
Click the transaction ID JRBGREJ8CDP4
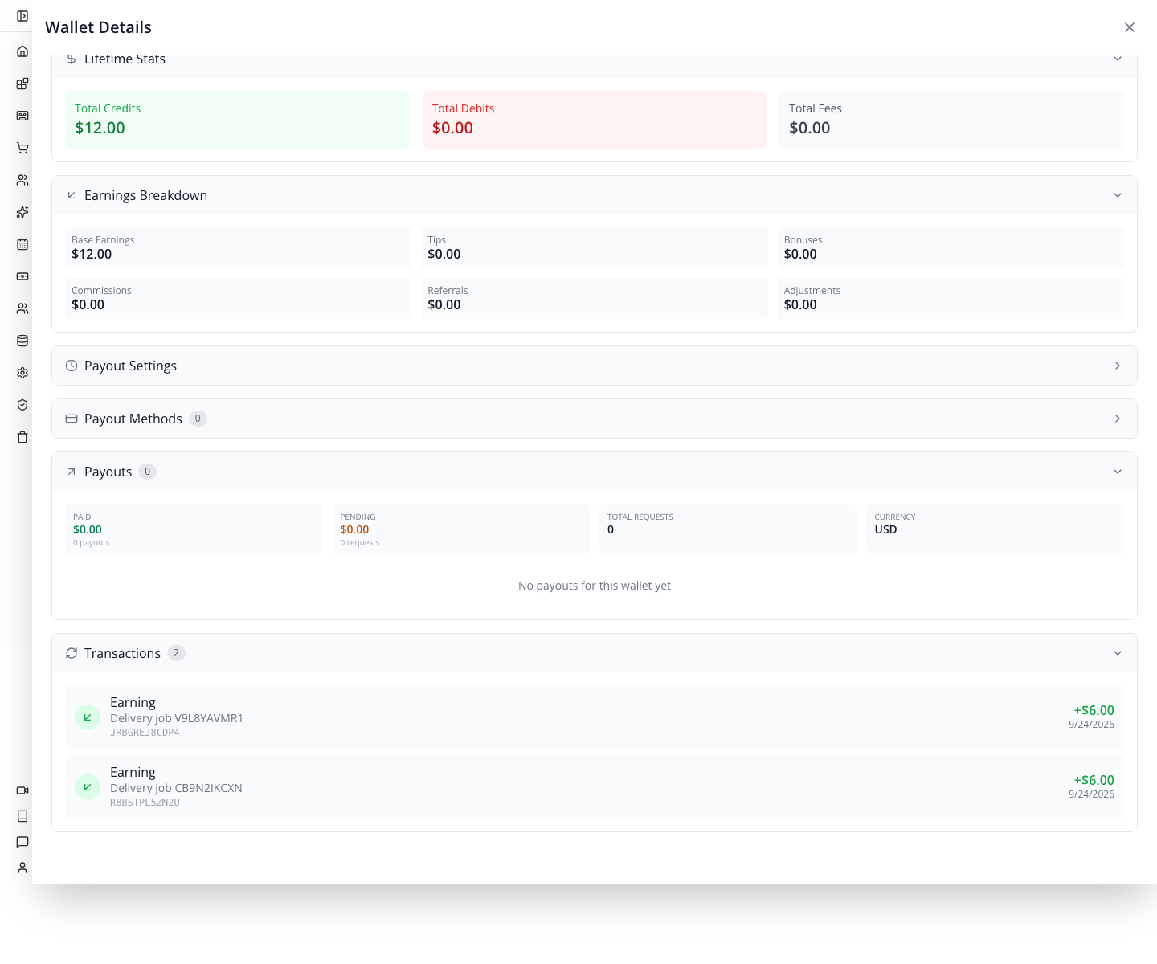pos(145,733)
